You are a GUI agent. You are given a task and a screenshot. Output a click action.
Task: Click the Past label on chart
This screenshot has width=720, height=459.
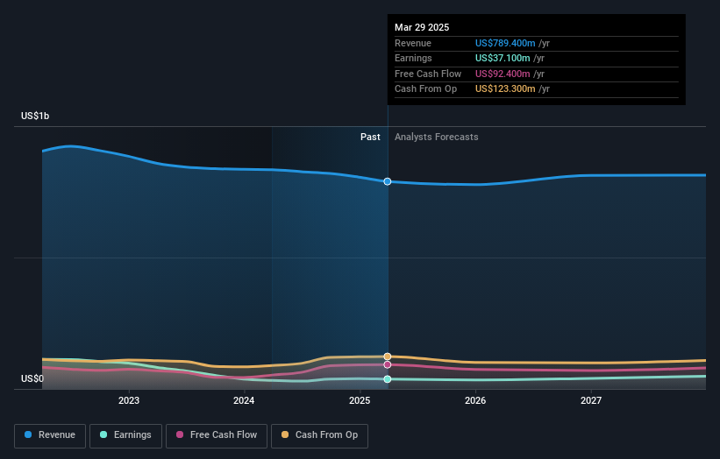pos(370,137)
